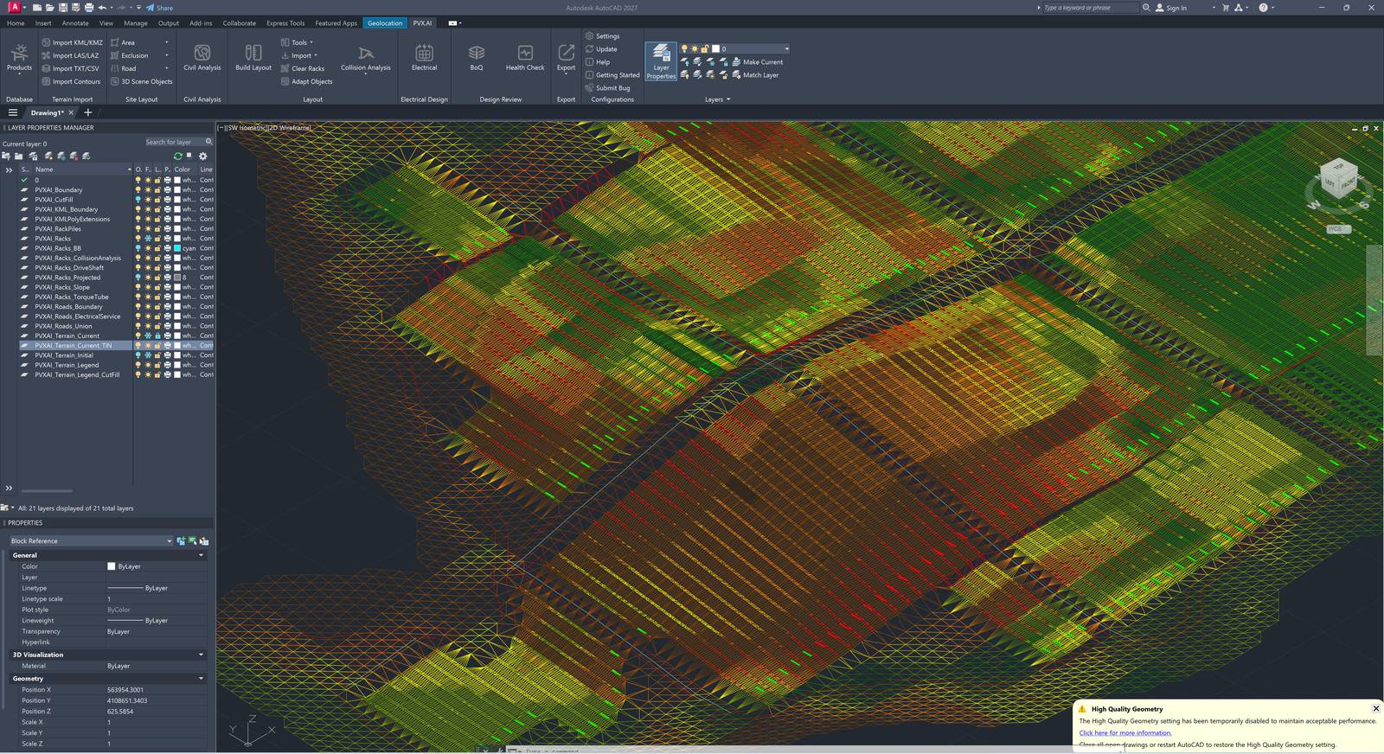Switch to the Annotate ribbon tab
The image size is (1384, 754).
(75, 23)
